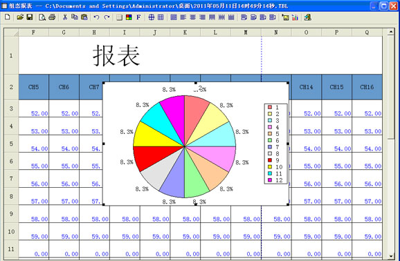Select column header O
400x261 pixels.
coord(306,32)
